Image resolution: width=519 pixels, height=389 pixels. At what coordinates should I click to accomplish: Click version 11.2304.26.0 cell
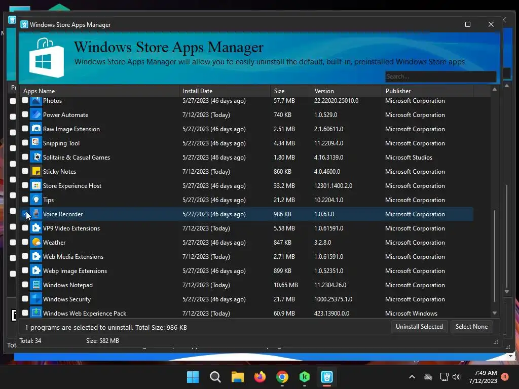pos(330,285)
